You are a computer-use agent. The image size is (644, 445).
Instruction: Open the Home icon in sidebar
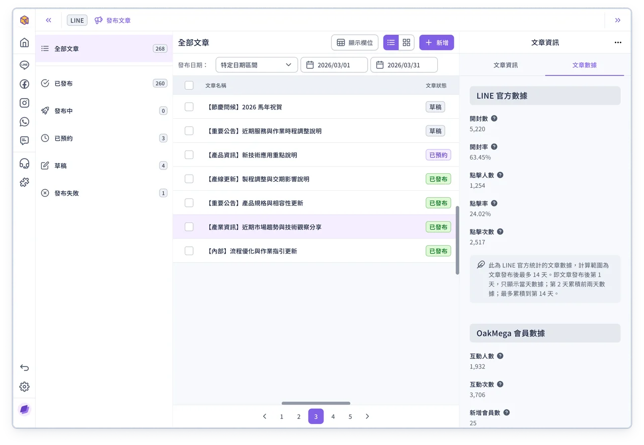point(24,43)
